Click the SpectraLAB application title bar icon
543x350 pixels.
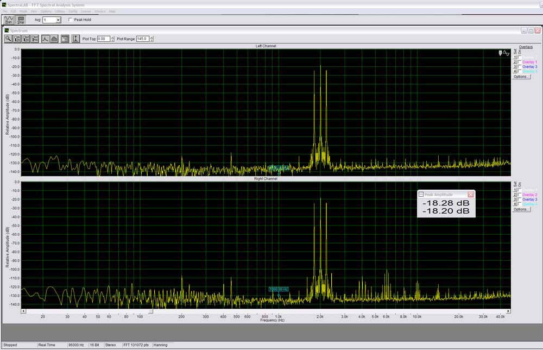click(x=4, y=5)
